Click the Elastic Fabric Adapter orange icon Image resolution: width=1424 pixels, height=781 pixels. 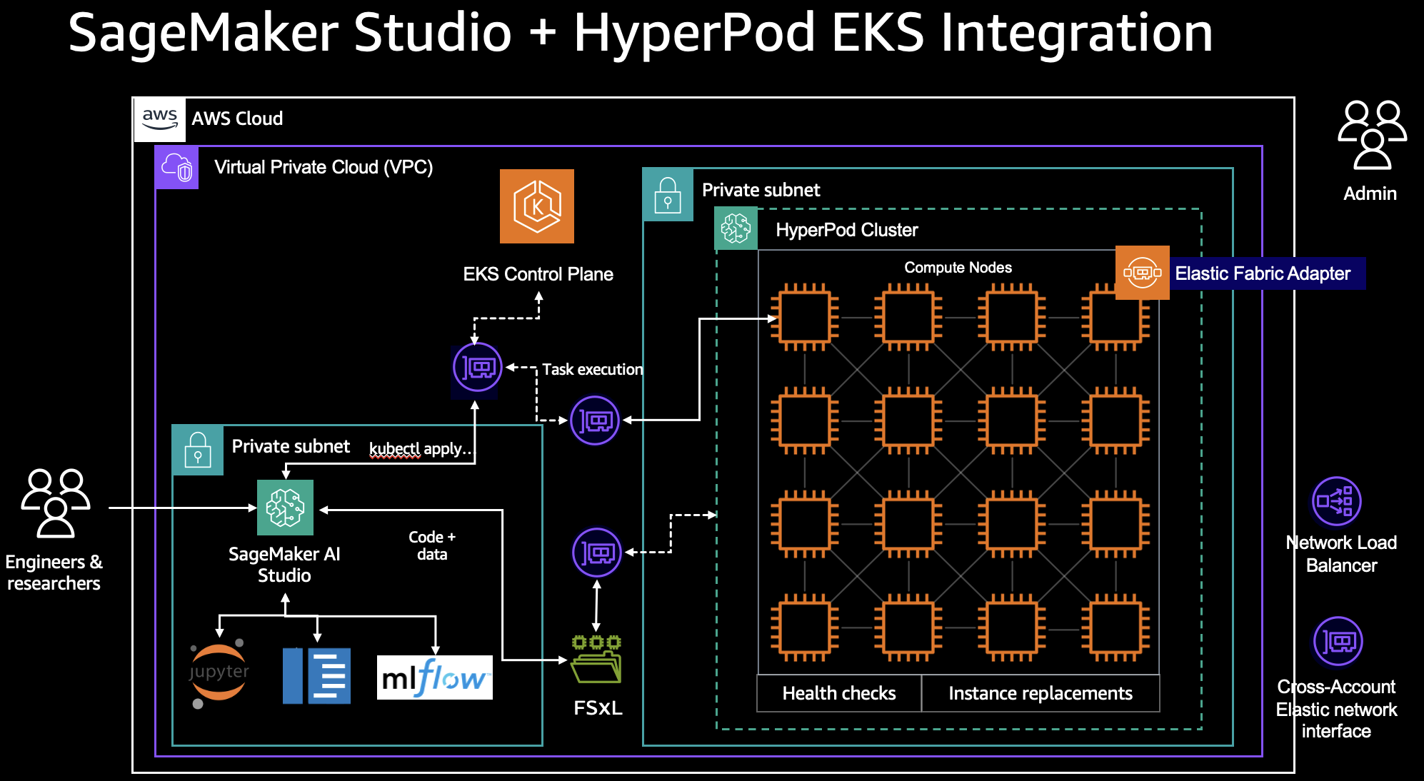click(x=1142, y=273)
